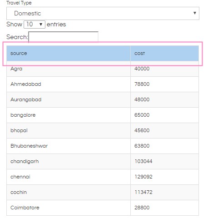The width and height of the screenshot is (208, 223).
Task: Click the cost value 78800
Action: [142, 84]
